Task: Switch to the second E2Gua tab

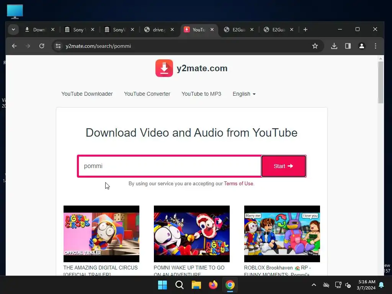Action: pyautogui.click(x=274, y=29)
